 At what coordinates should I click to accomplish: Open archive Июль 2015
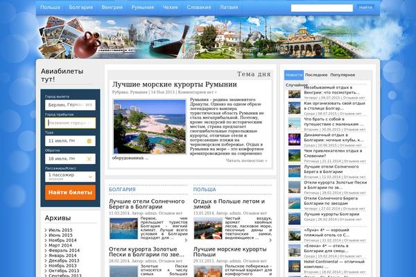click(x=60, y=230)
